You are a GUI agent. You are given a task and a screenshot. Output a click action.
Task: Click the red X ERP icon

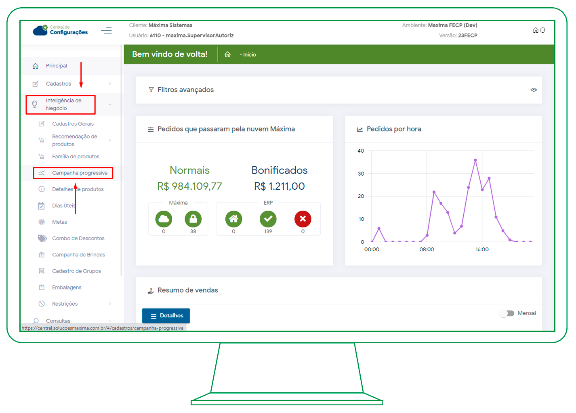[303, 219]
